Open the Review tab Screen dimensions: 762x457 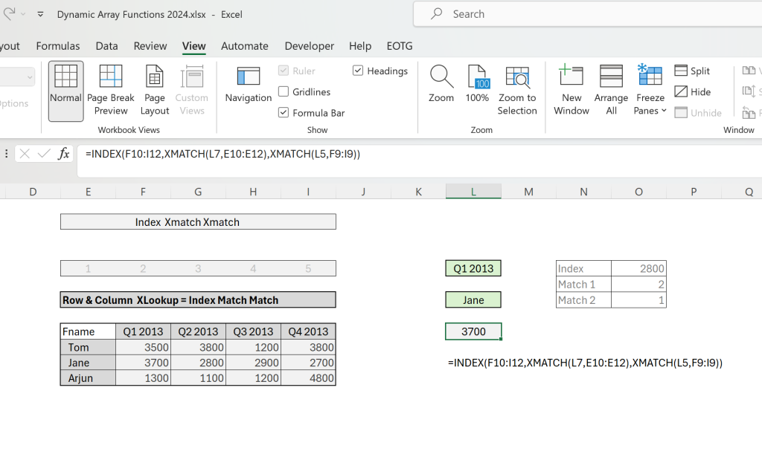coord(150,46)
